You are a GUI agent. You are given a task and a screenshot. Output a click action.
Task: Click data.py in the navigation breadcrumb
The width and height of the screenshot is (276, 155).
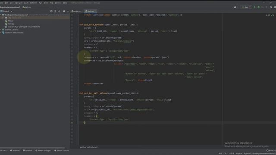27,7
